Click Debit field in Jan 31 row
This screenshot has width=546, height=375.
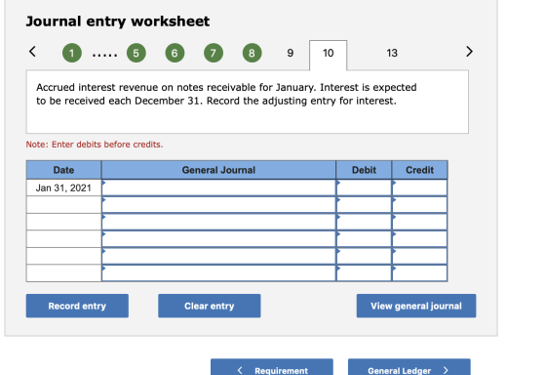pyautogui.click(x=364, y=187)
